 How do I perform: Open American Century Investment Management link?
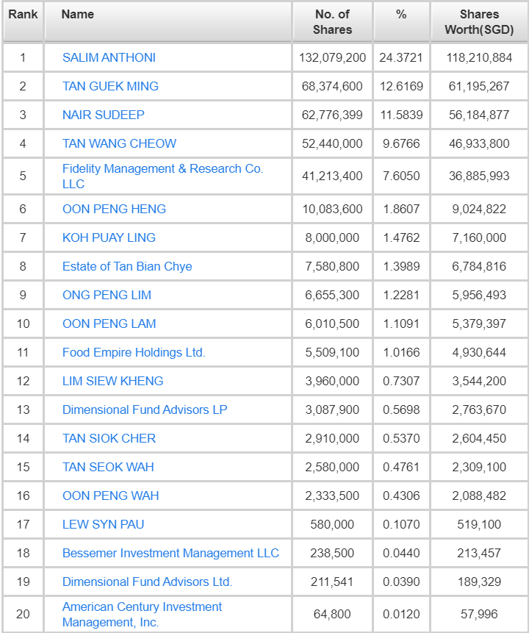pyautogui.click(x=142, y=607)
